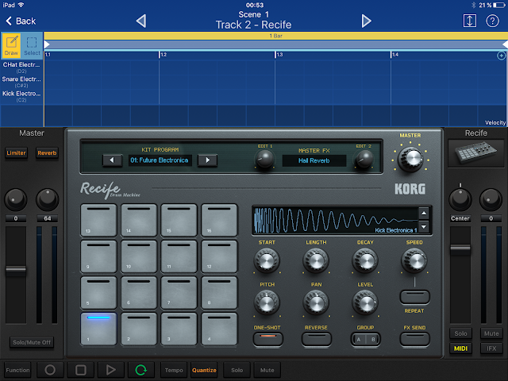Go Back to the previous screen
508x381 pixels.
(21, 21)
